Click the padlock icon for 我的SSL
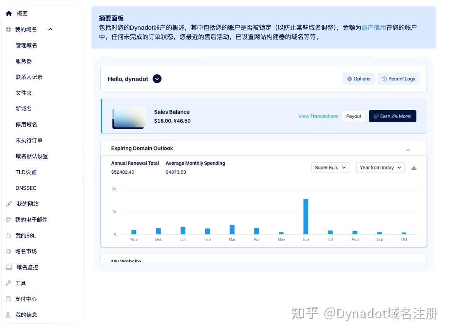Viewport: 449px width, 333px height. (x=8, y=235)
